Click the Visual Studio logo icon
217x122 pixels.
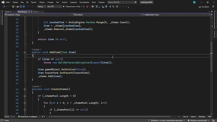[3, 2]
